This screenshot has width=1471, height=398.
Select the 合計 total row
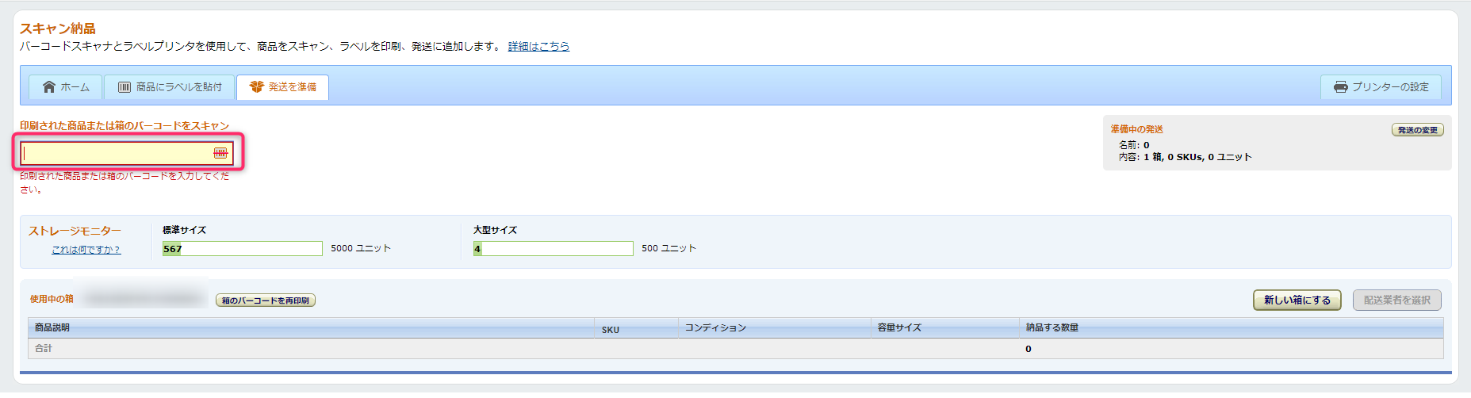pyautogui.click(x=44, y=349)
